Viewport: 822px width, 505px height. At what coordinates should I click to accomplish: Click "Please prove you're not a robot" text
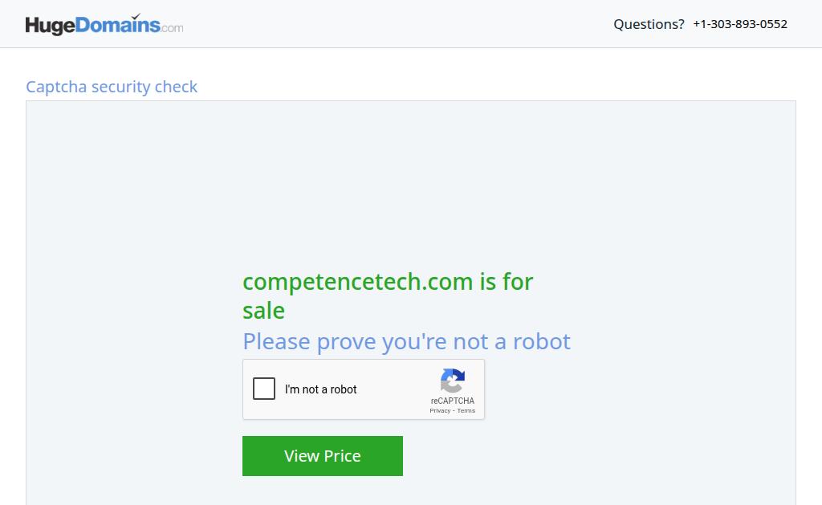tap(406, 341)
